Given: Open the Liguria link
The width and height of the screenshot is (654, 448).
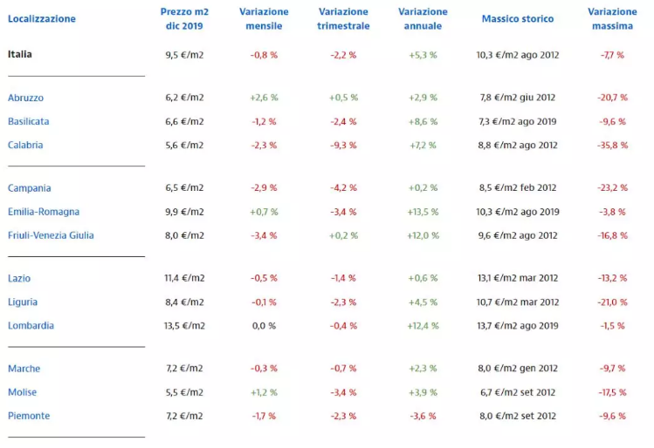Looking at the screenshot, I should coord(23,302).
